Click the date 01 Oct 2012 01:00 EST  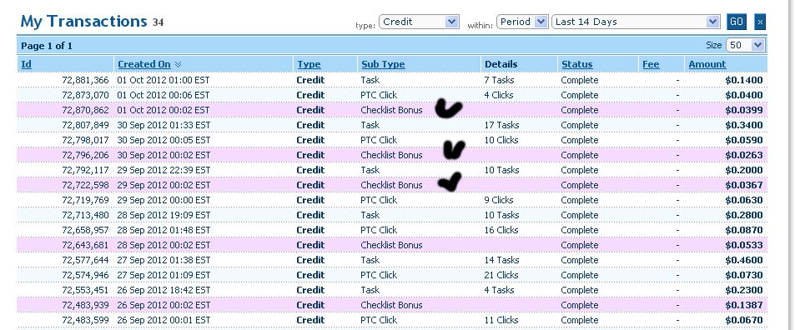164,80
